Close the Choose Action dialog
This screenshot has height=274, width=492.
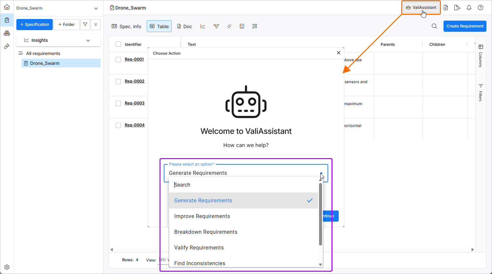click(339, 53)
